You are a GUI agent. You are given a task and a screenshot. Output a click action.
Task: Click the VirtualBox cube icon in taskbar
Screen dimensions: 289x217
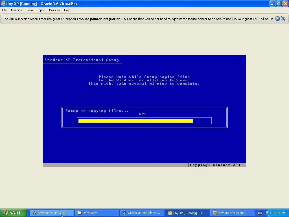click(124, 213)
